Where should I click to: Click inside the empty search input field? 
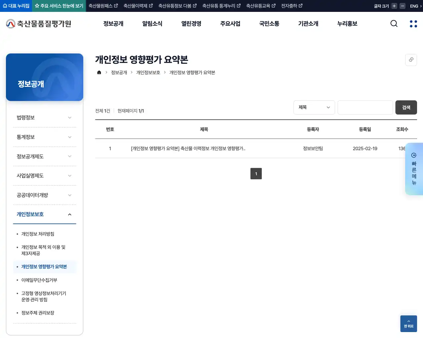tap(365, 107)
